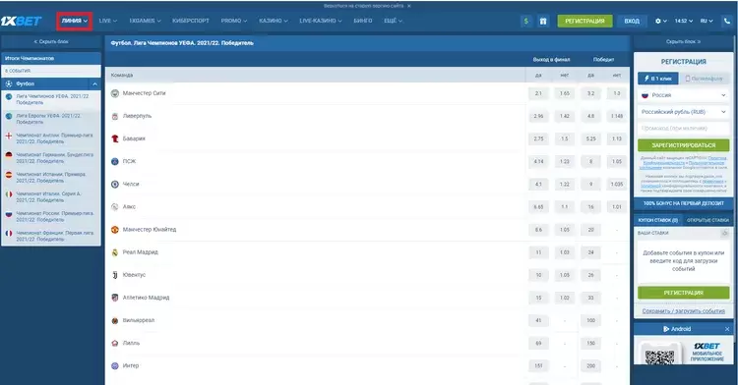The height and width of the screenshot is (385, 738).
Task: Close the old-site version banner
Action: click(409, 6)
